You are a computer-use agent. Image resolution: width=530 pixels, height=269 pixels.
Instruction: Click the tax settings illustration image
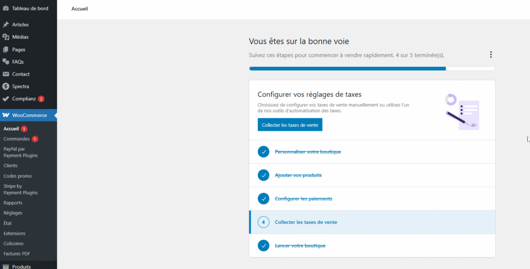[x=462, y=111]
